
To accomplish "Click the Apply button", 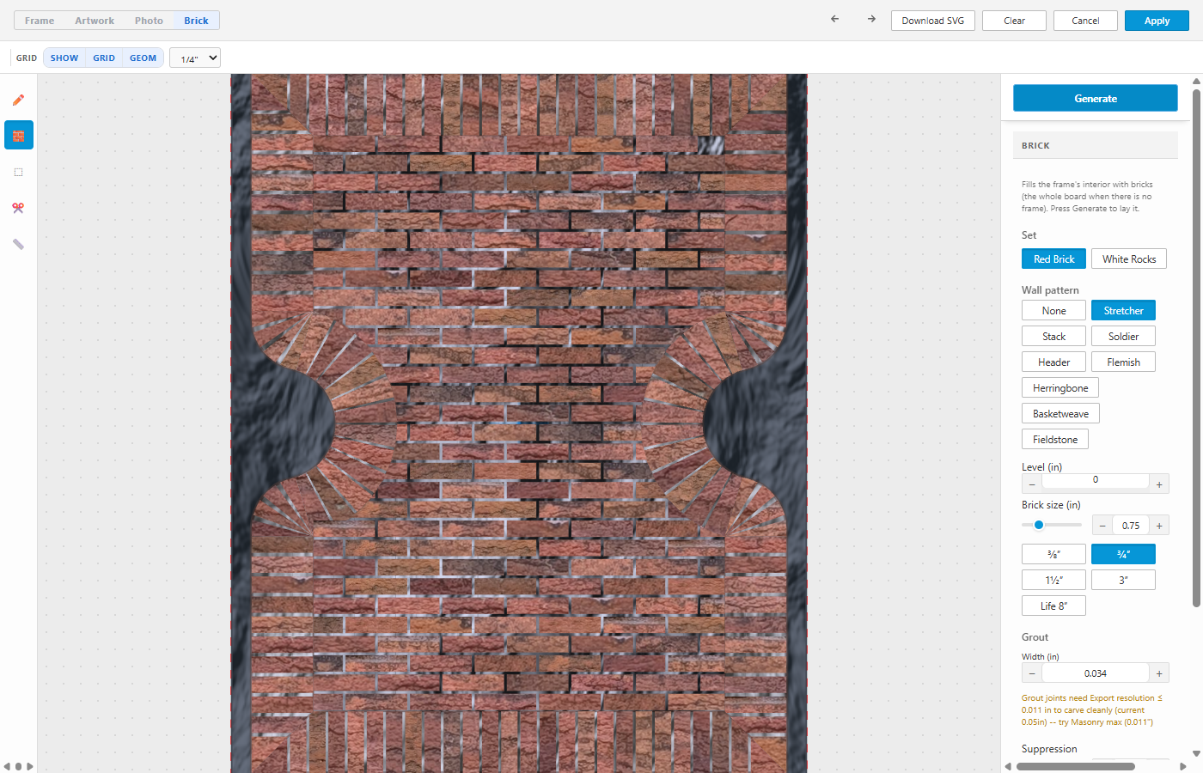I will point(1157,21).
